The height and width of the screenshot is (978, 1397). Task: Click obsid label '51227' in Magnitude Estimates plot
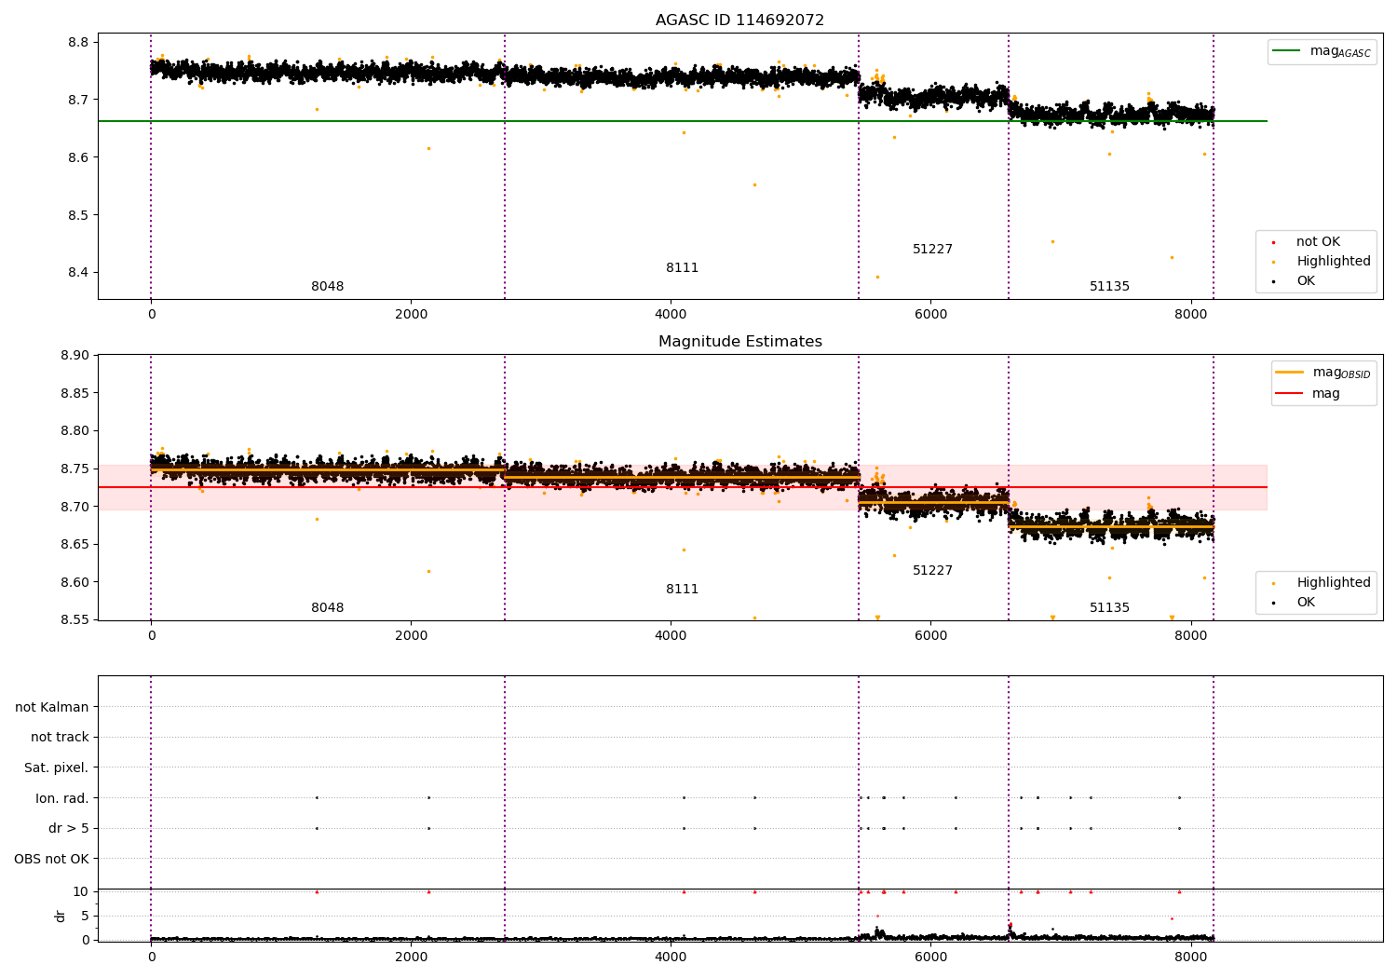click(932, 570)
